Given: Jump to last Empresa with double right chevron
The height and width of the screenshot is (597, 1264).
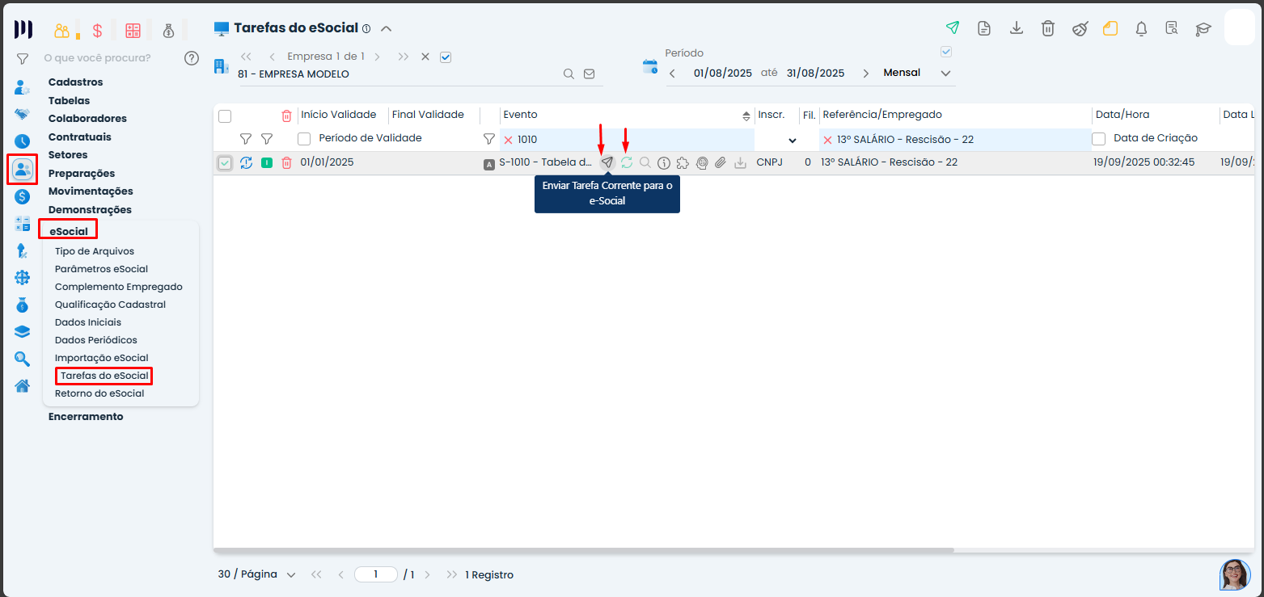Looking at the screenshot, I should tap(404, 57).
